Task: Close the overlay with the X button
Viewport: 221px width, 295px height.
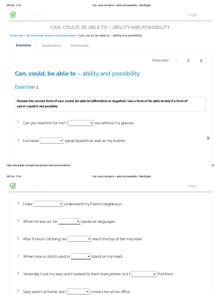Action: click(x=208, y=138)
